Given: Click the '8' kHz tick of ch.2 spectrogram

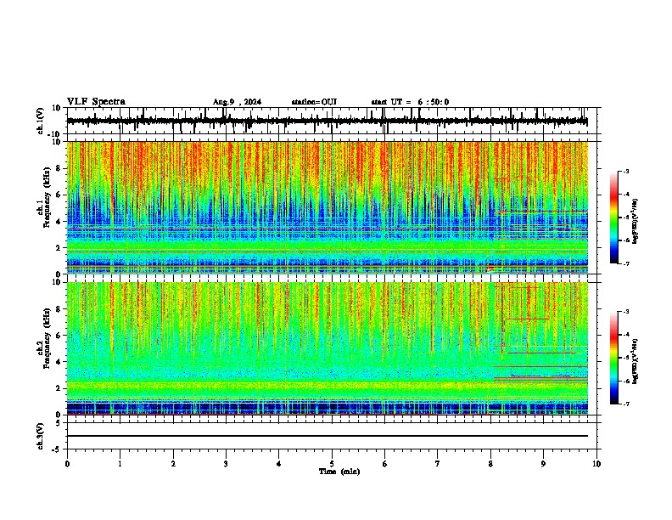Looking at the screenshot, I should point(59,309).
